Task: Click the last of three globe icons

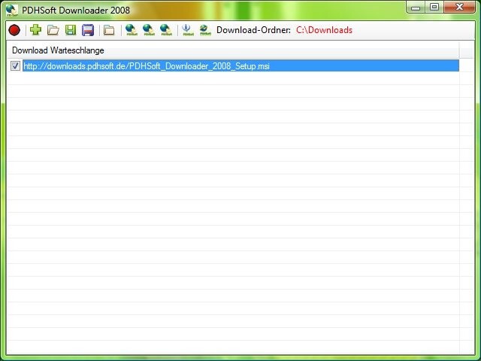Action: (x=166, y=30)
